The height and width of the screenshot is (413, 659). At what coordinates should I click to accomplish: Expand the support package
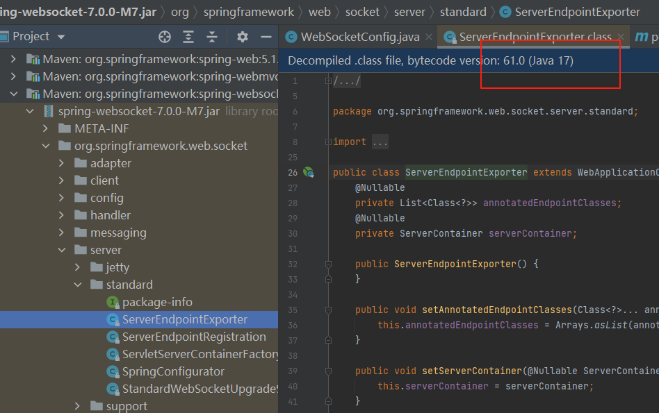click(x=77, y=406)
